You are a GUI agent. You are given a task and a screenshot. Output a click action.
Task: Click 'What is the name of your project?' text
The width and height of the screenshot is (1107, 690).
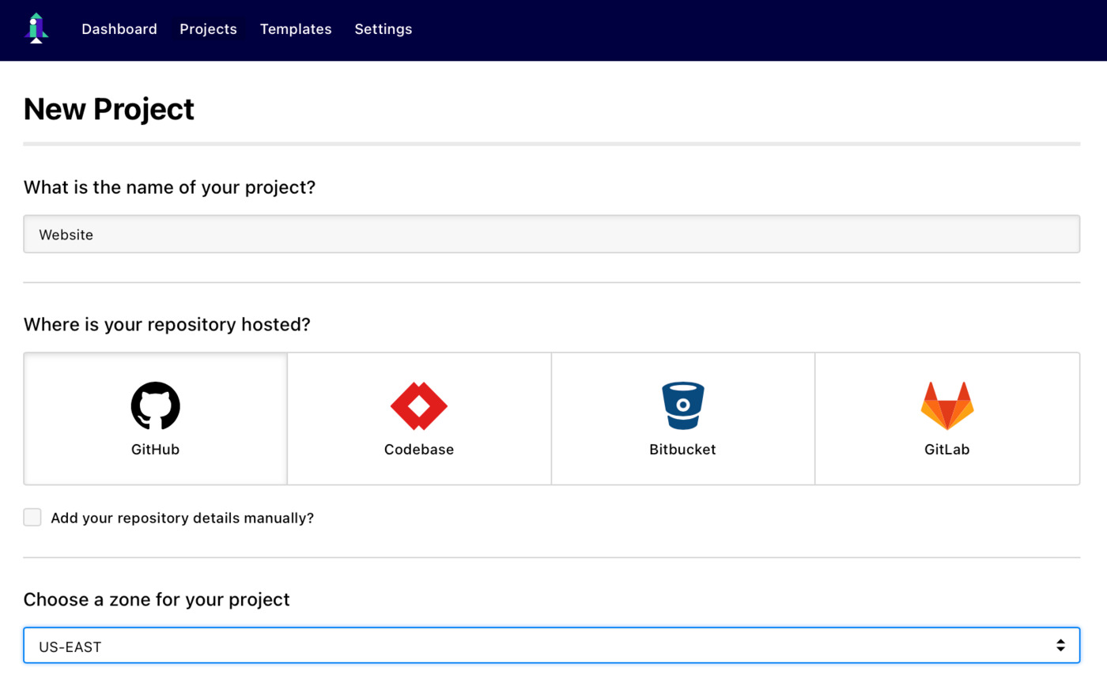point(169,187)
